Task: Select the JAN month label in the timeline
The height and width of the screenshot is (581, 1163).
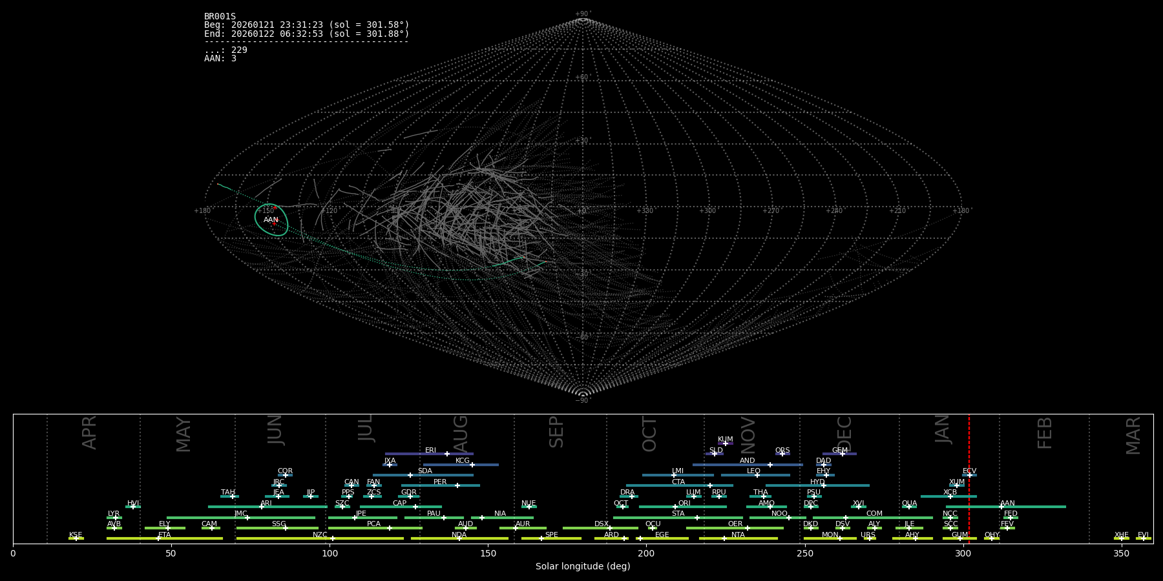Action: pyautogui.click(x=943, y=429)
